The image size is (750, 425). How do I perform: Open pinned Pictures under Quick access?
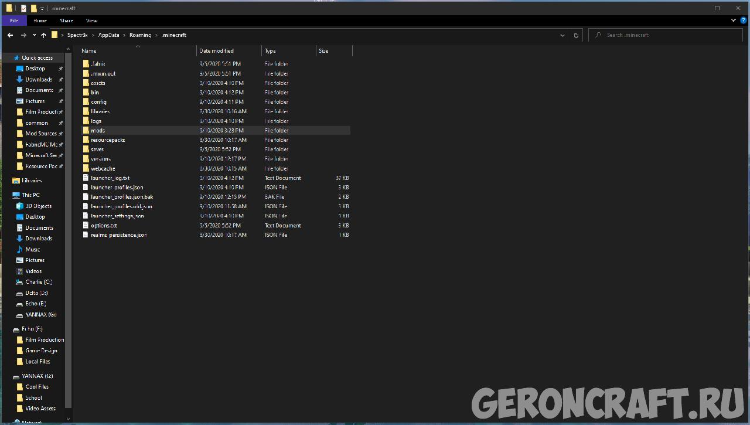click(x=35, y=101)
